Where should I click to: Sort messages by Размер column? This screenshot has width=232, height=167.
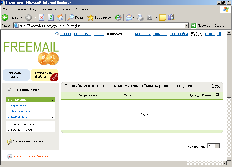click(207, 95)
